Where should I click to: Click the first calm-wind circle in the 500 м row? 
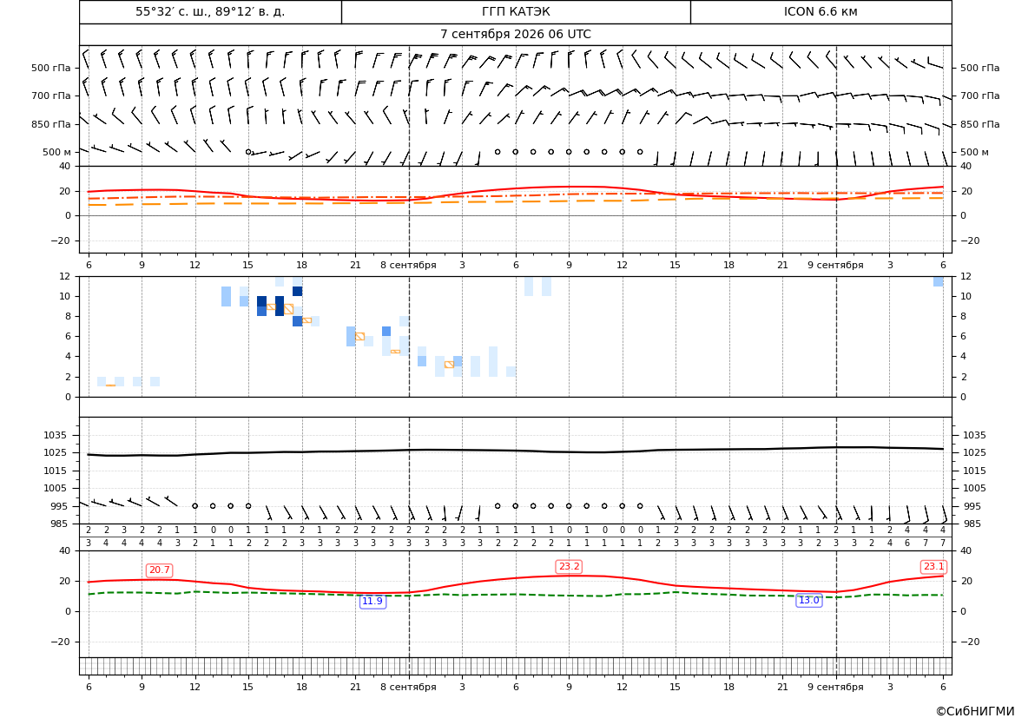pos(248,152)
